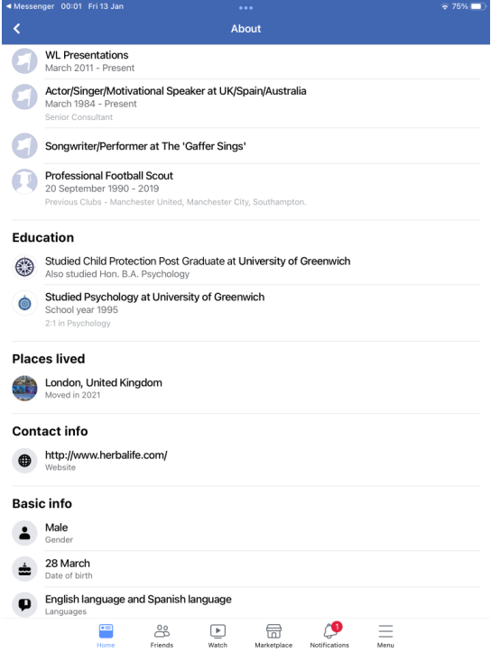491x661 pixels.
Task: Open Marketplace from the bottom bar
Action: pyautogui.click(x=273, y=636)
